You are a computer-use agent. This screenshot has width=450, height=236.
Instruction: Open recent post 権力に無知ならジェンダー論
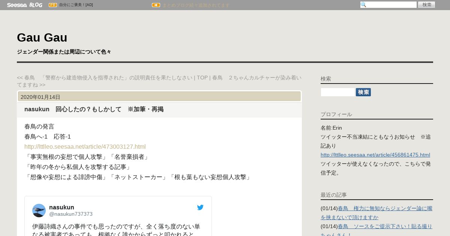pyautogui.click(x=376, y=213)
